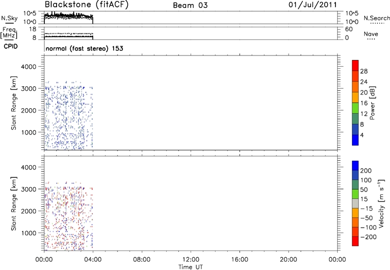The image size is (390, 270).
Task: Click the 16:00 time tick label
Action: pyautogui.click(x=239, y=260)
